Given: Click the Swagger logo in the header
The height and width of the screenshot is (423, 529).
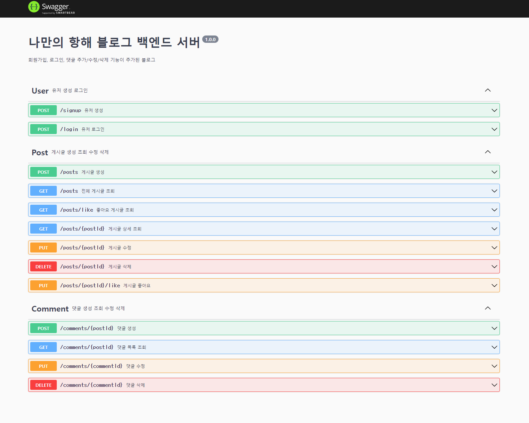Looking at the screenshot, I should (x=51, y=7).
